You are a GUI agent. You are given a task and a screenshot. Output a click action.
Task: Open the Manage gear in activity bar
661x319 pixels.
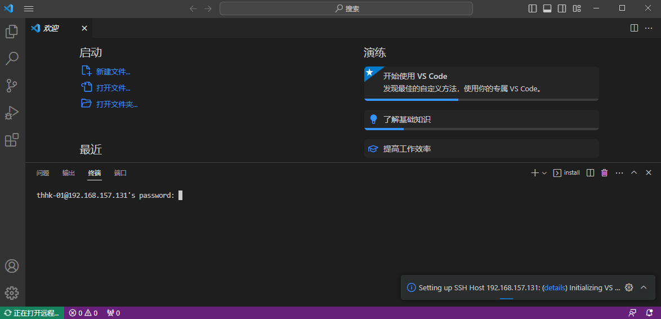12,293
